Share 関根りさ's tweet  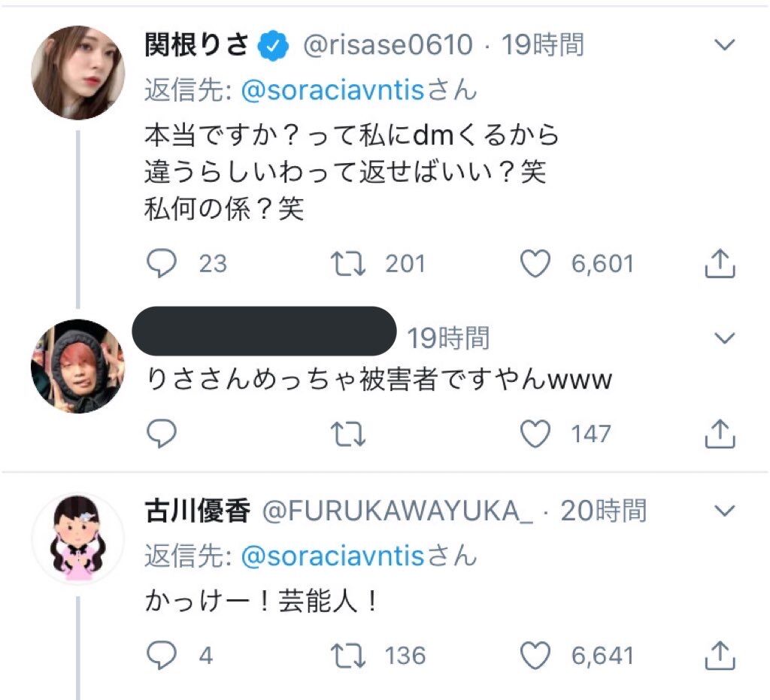point(720,263)
